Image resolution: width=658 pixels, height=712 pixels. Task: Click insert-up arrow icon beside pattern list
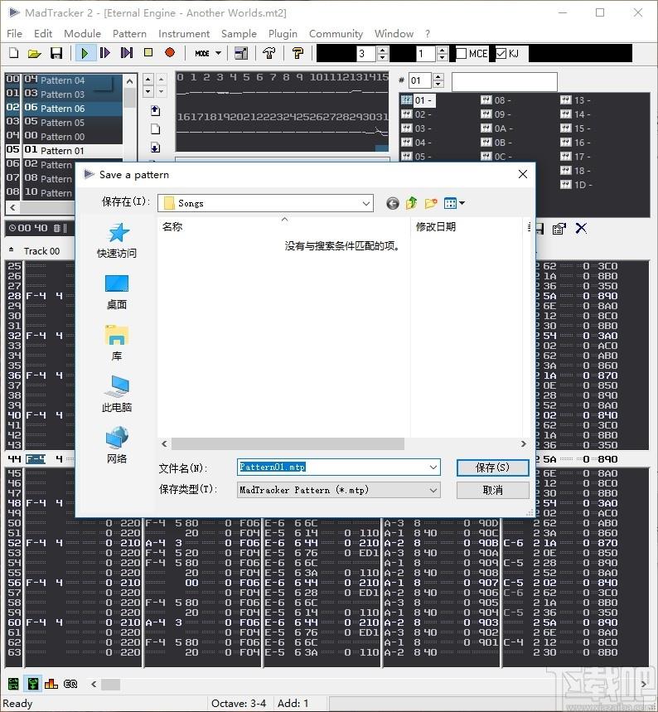155,110
